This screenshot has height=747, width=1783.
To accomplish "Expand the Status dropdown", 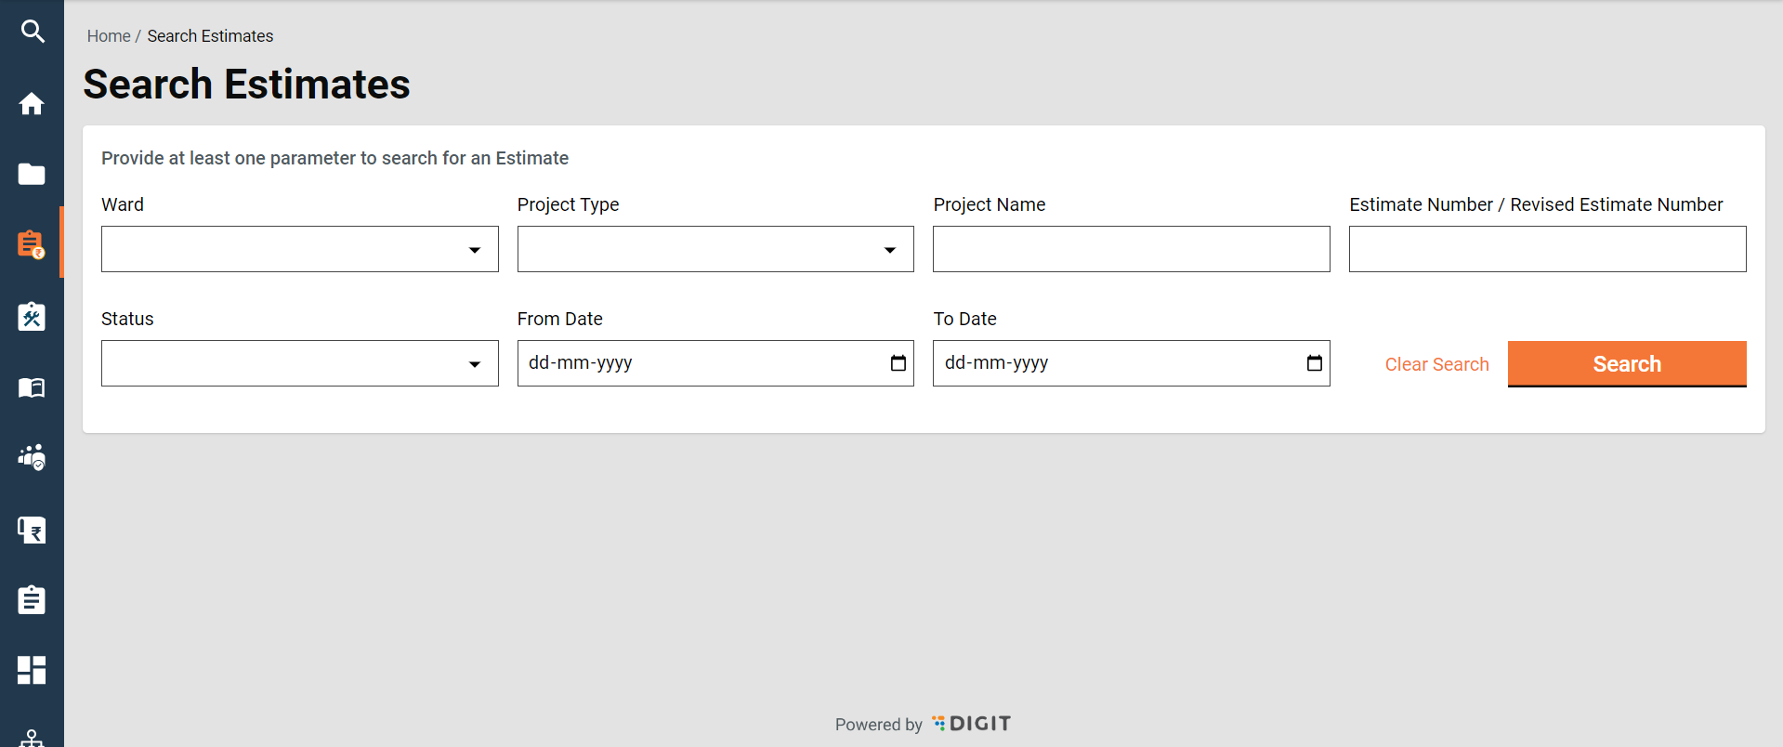I will pyautogui.click(x=299, y=363).
